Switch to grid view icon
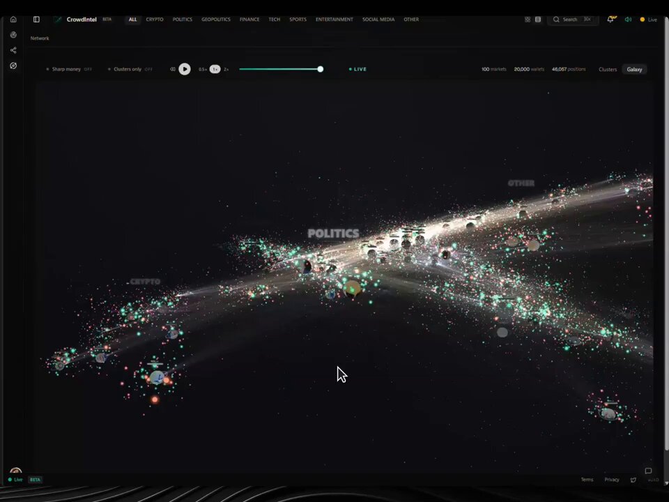This screenshot has width=669, height=502. point(528,20)
